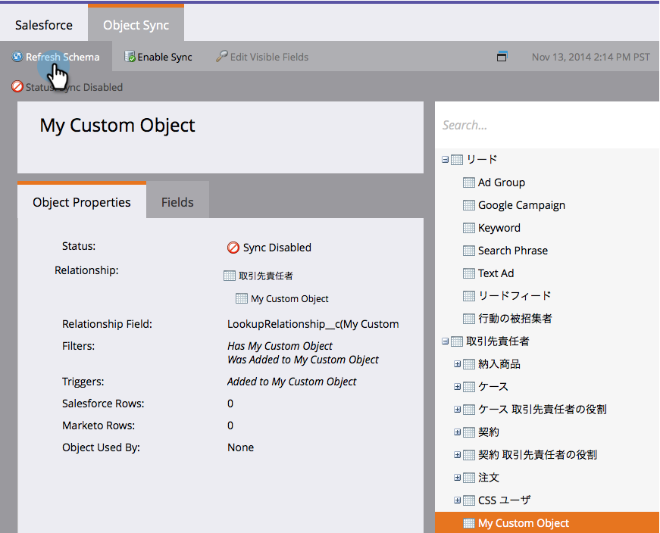Expand the ケース node

[x=457, y=387]
